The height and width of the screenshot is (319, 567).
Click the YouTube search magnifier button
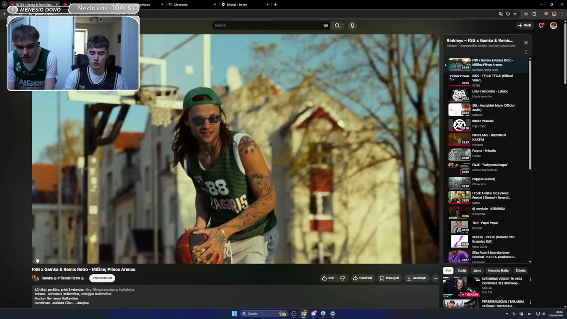coord(337,25)
